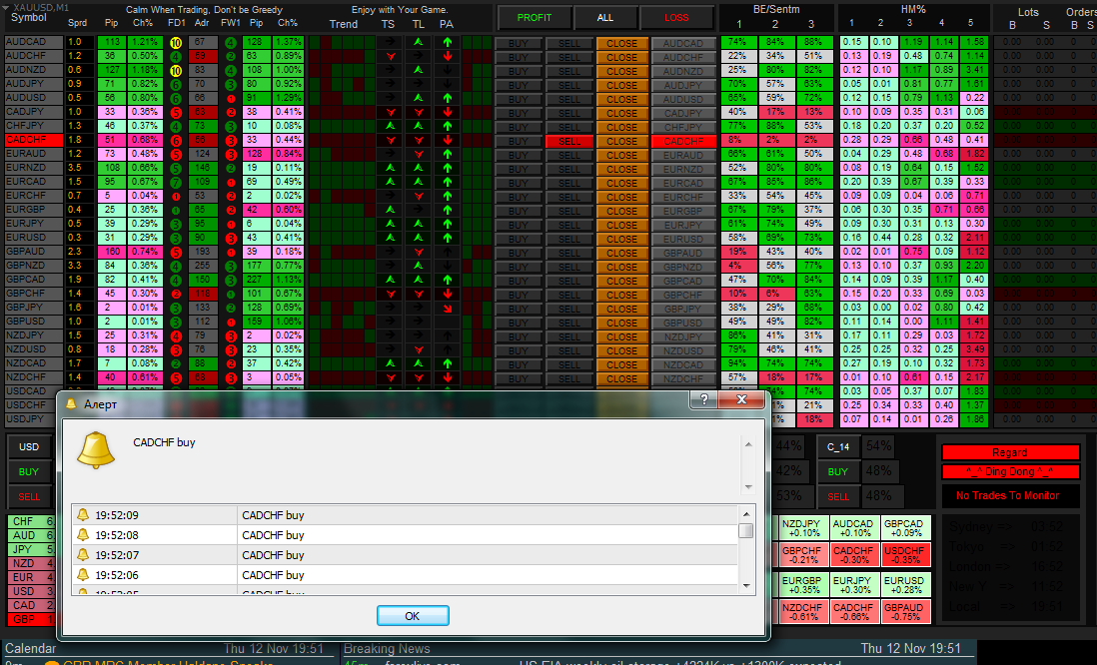This screenshot has height=665, width=1097.
Task: Click the bell icon beside 19:52:07
Action: (83, 554)
